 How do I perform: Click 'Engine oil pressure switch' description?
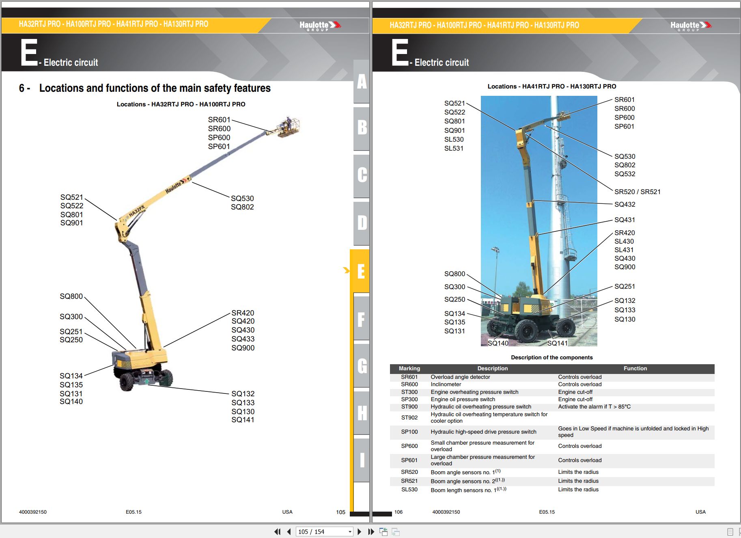[463, 400]
